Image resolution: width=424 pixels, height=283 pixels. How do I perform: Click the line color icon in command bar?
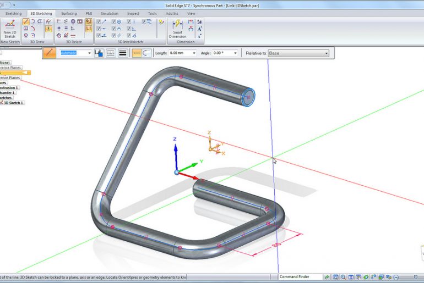(99, 53)
